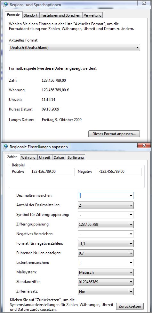Viewport: 152px width, 313px height.
Task: Select the Zahlen tab
Action: pyautogui.click(x=12, y=157)
